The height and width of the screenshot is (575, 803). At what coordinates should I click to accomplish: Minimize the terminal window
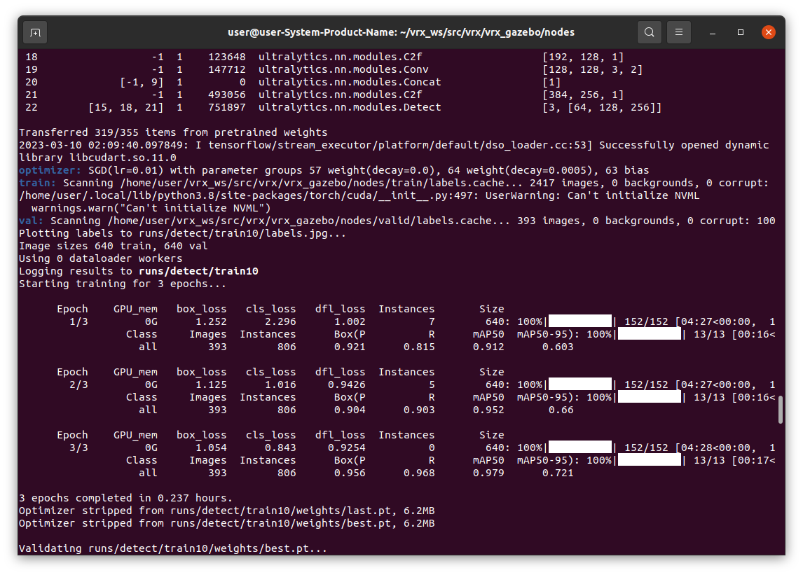(712, 32)
